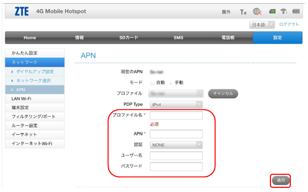Click the ZTE logo
Viewport: 308px width, 192px height.
22,11
